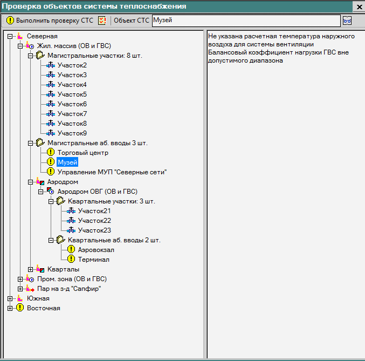Viewport: 365px width, 361px height.
Task: Collapse 'Магистральные участки: 8 шт.' folder
Action: click(x=30, y=56)
